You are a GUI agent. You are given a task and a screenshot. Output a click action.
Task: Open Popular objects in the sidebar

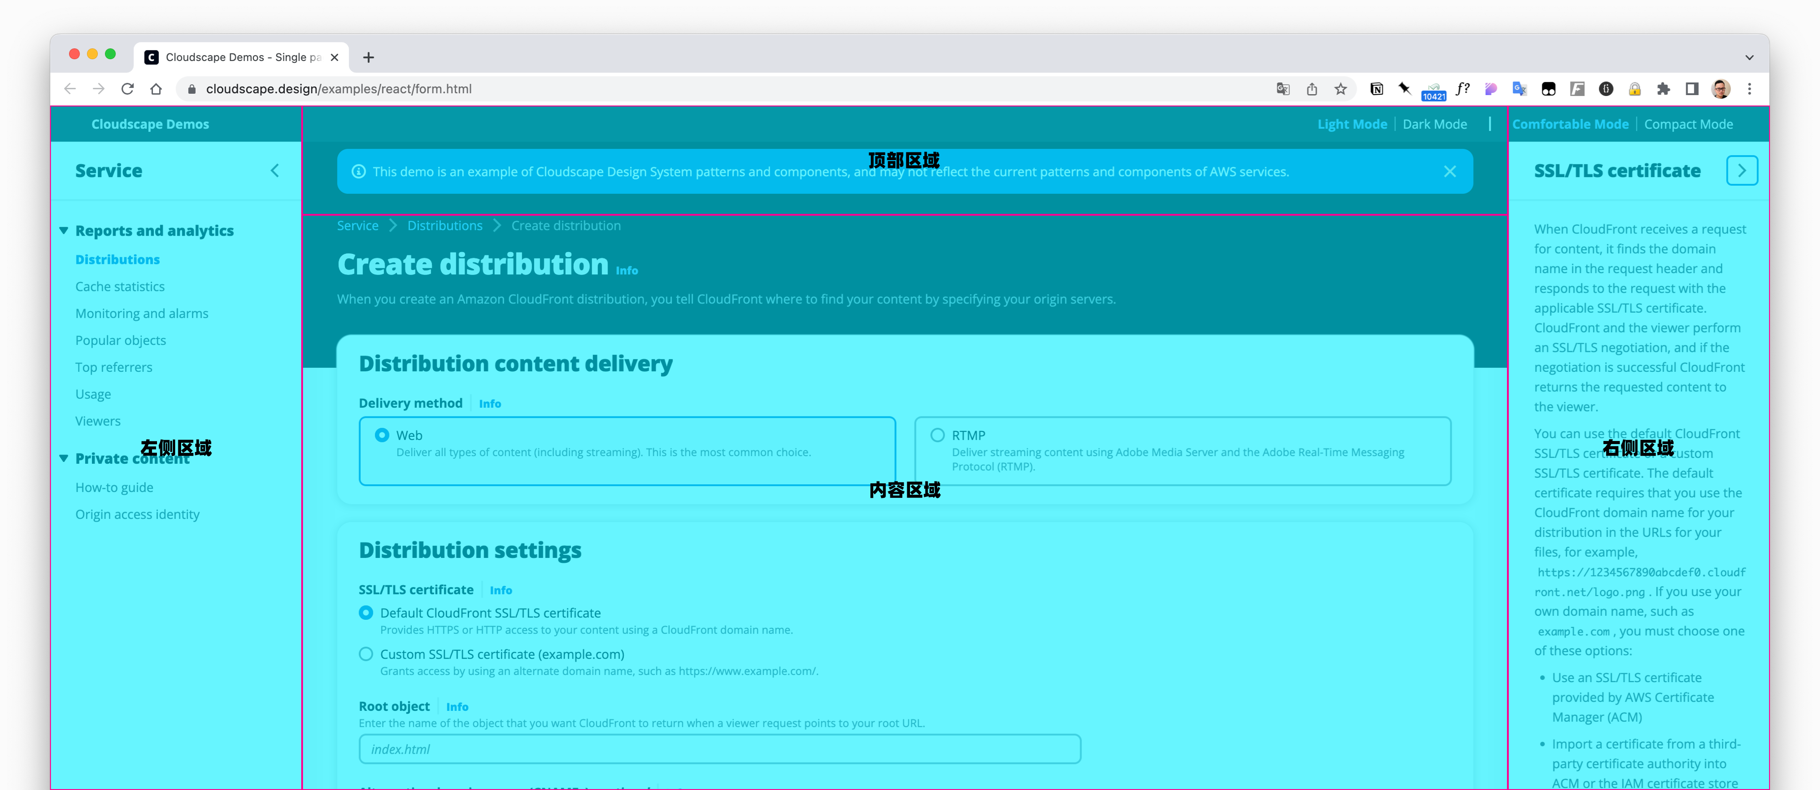click(x=120, y=340)
